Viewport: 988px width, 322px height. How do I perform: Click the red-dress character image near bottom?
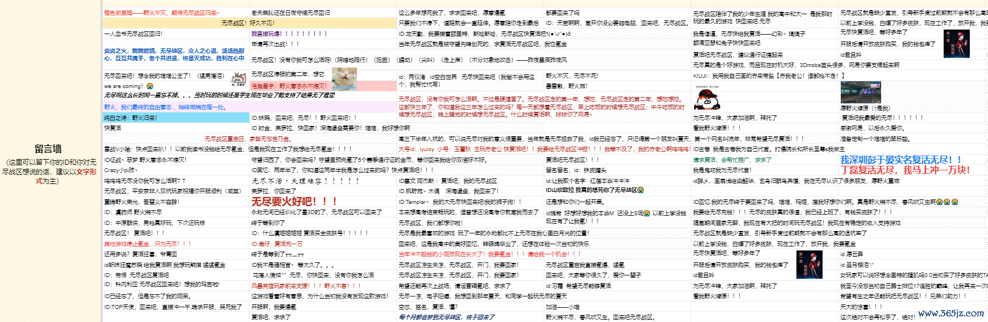tap(809, 264)
